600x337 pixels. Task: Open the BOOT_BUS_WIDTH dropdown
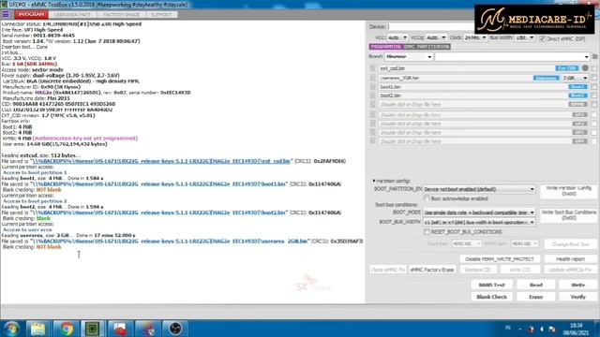(479, 222)
